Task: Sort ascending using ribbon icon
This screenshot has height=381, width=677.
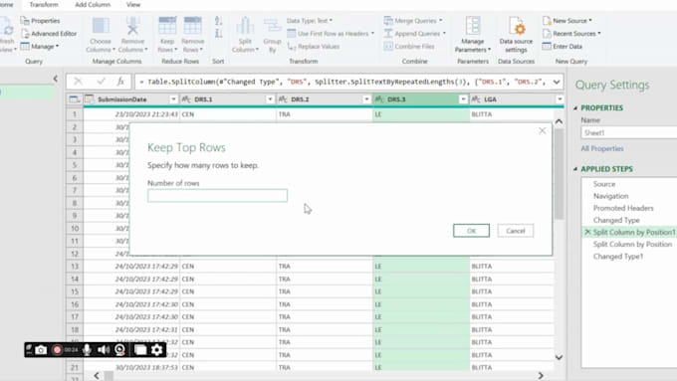Action: click(218, 21)
